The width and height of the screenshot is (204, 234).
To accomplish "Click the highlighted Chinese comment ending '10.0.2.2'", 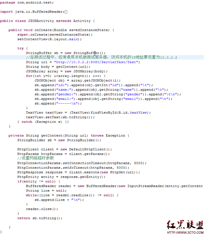I will tap(102, 57).
